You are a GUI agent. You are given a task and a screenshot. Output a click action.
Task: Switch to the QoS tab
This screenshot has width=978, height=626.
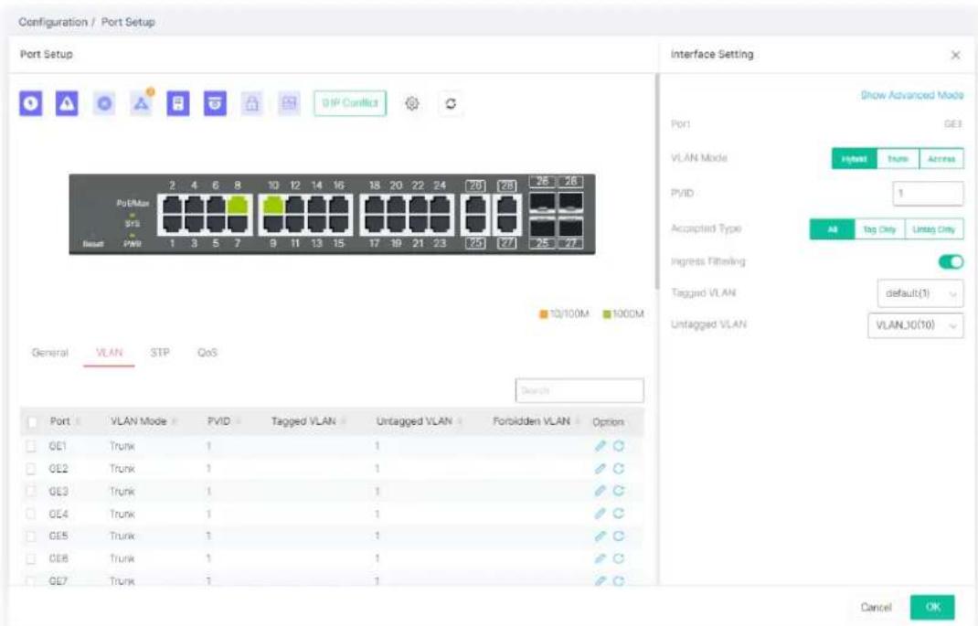pos(207,353)
